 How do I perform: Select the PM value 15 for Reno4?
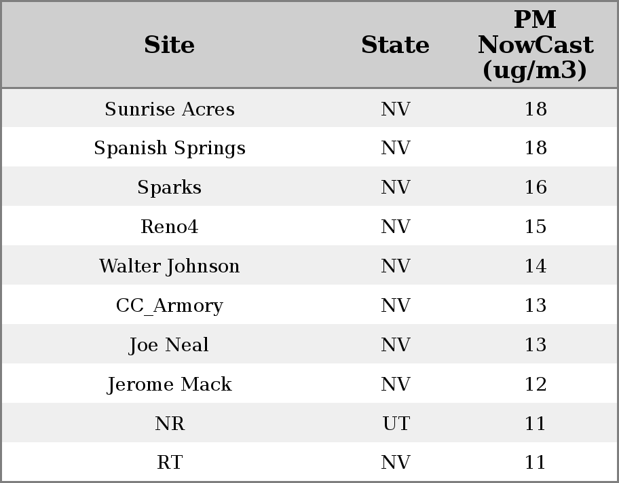[x=536, y=227]
